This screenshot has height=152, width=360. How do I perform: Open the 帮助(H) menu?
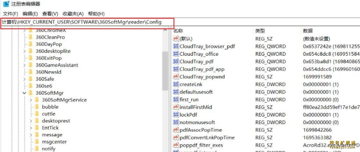[96, 14]
